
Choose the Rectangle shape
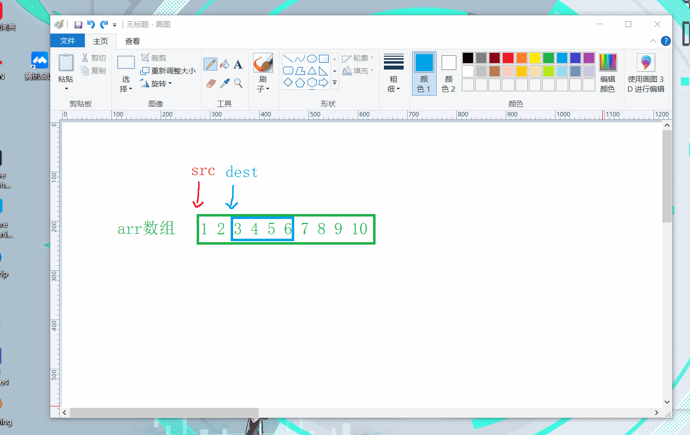324,59
